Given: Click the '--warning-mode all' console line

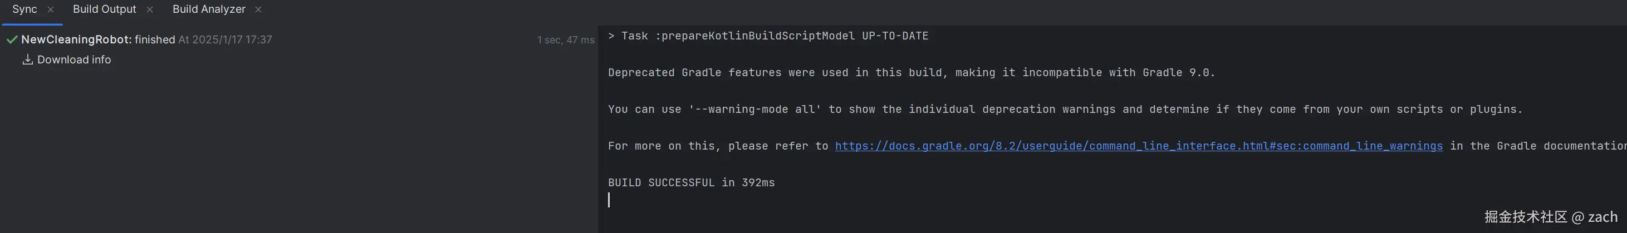Looking at the screenshot, I should click(x=1065, y=109).
